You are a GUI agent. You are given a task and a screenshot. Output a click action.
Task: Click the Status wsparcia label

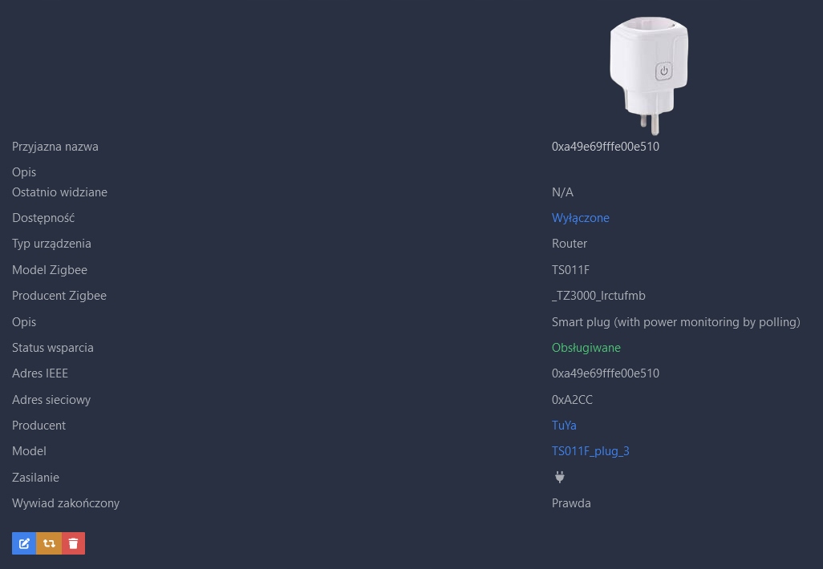coord(53,348)
